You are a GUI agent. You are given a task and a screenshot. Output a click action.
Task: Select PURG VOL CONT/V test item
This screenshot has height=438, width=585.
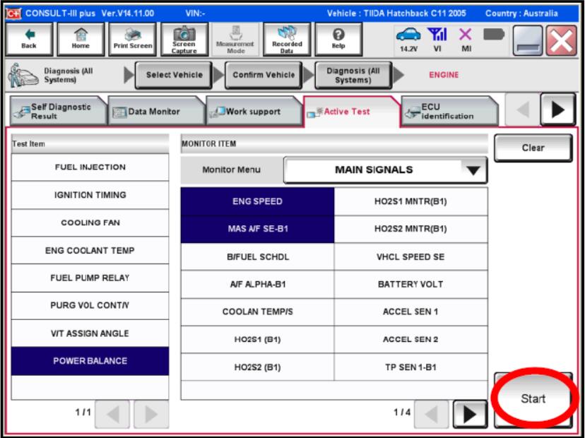pyautogui.click(x=90, y=306)
